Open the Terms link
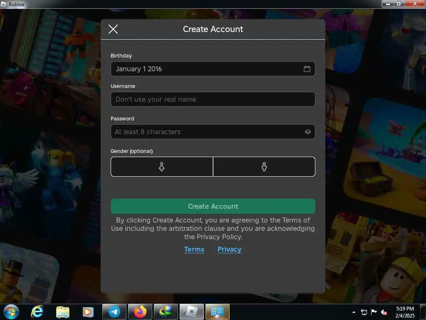 pyautogui.click(x=194, y=249)
